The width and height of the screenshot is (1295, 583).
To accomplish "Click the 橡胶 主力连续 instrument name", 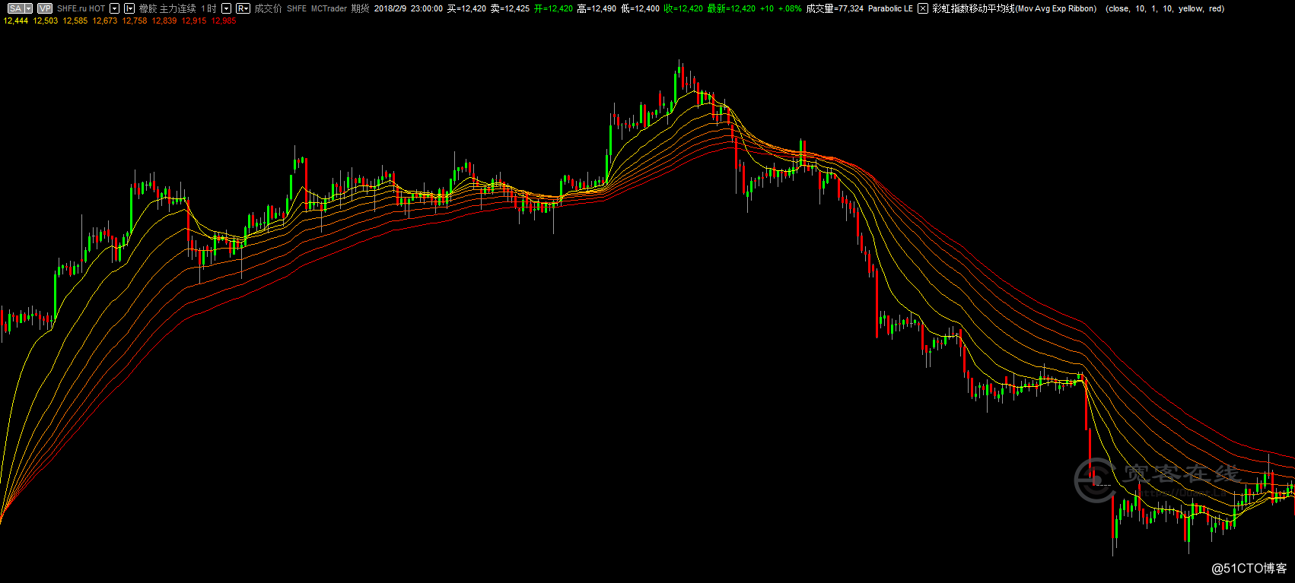I will tap(167, 8).
